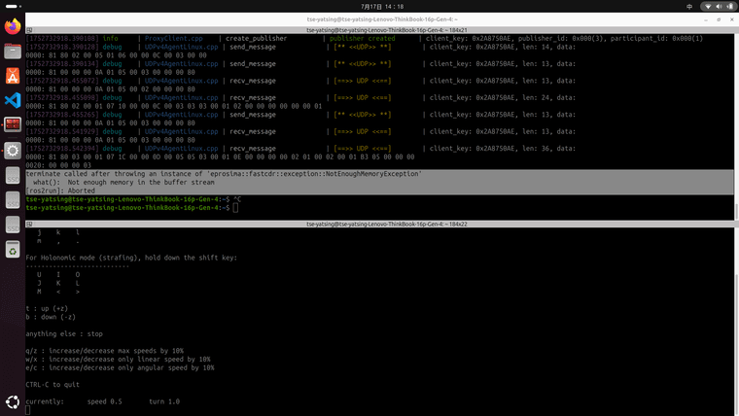739x416 pixels.
Task: Open Visual Studio Code from the dock
Action: [x=13, y=100]
